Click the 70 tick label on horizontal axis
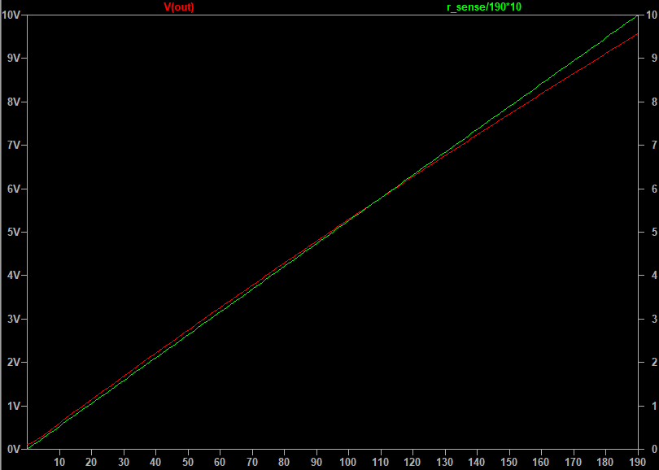 click(x=252, y=463)
